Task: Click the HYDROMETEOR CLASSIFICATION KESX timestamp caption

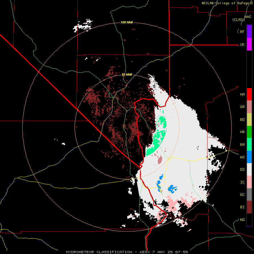Action: click(x=127, y=252)
